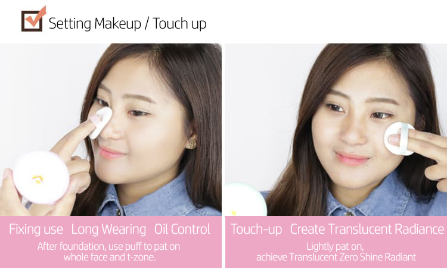Image resolution: width=447 pixels, height=270 pixels.
Task: Click the 'Long Wearing' label
Action: (108, 230)
